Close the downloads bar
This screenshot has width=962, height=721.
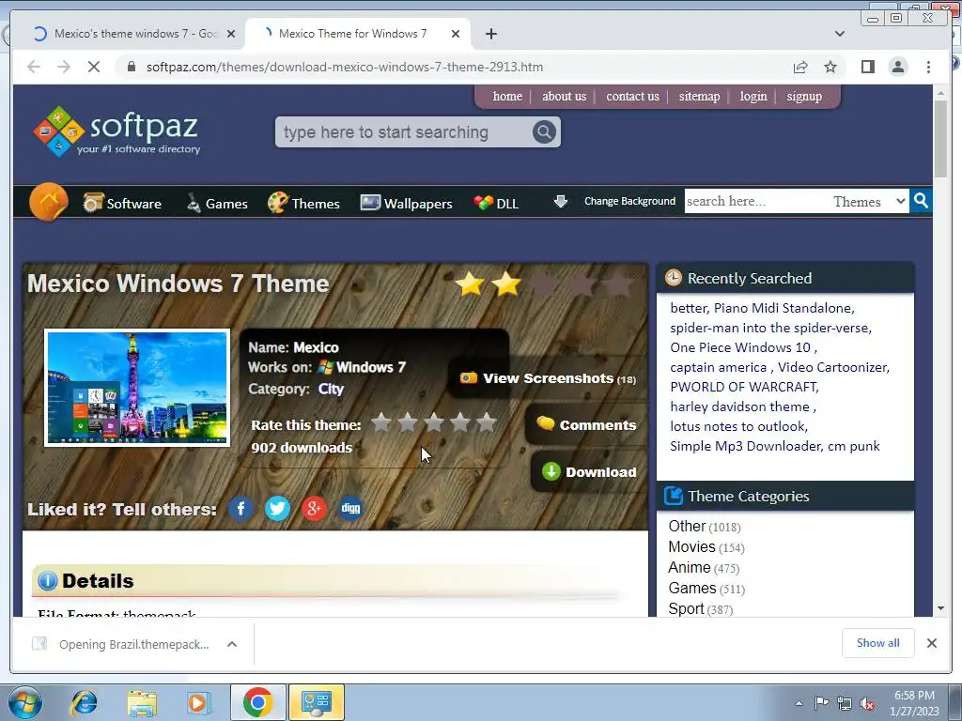point(931,643)
